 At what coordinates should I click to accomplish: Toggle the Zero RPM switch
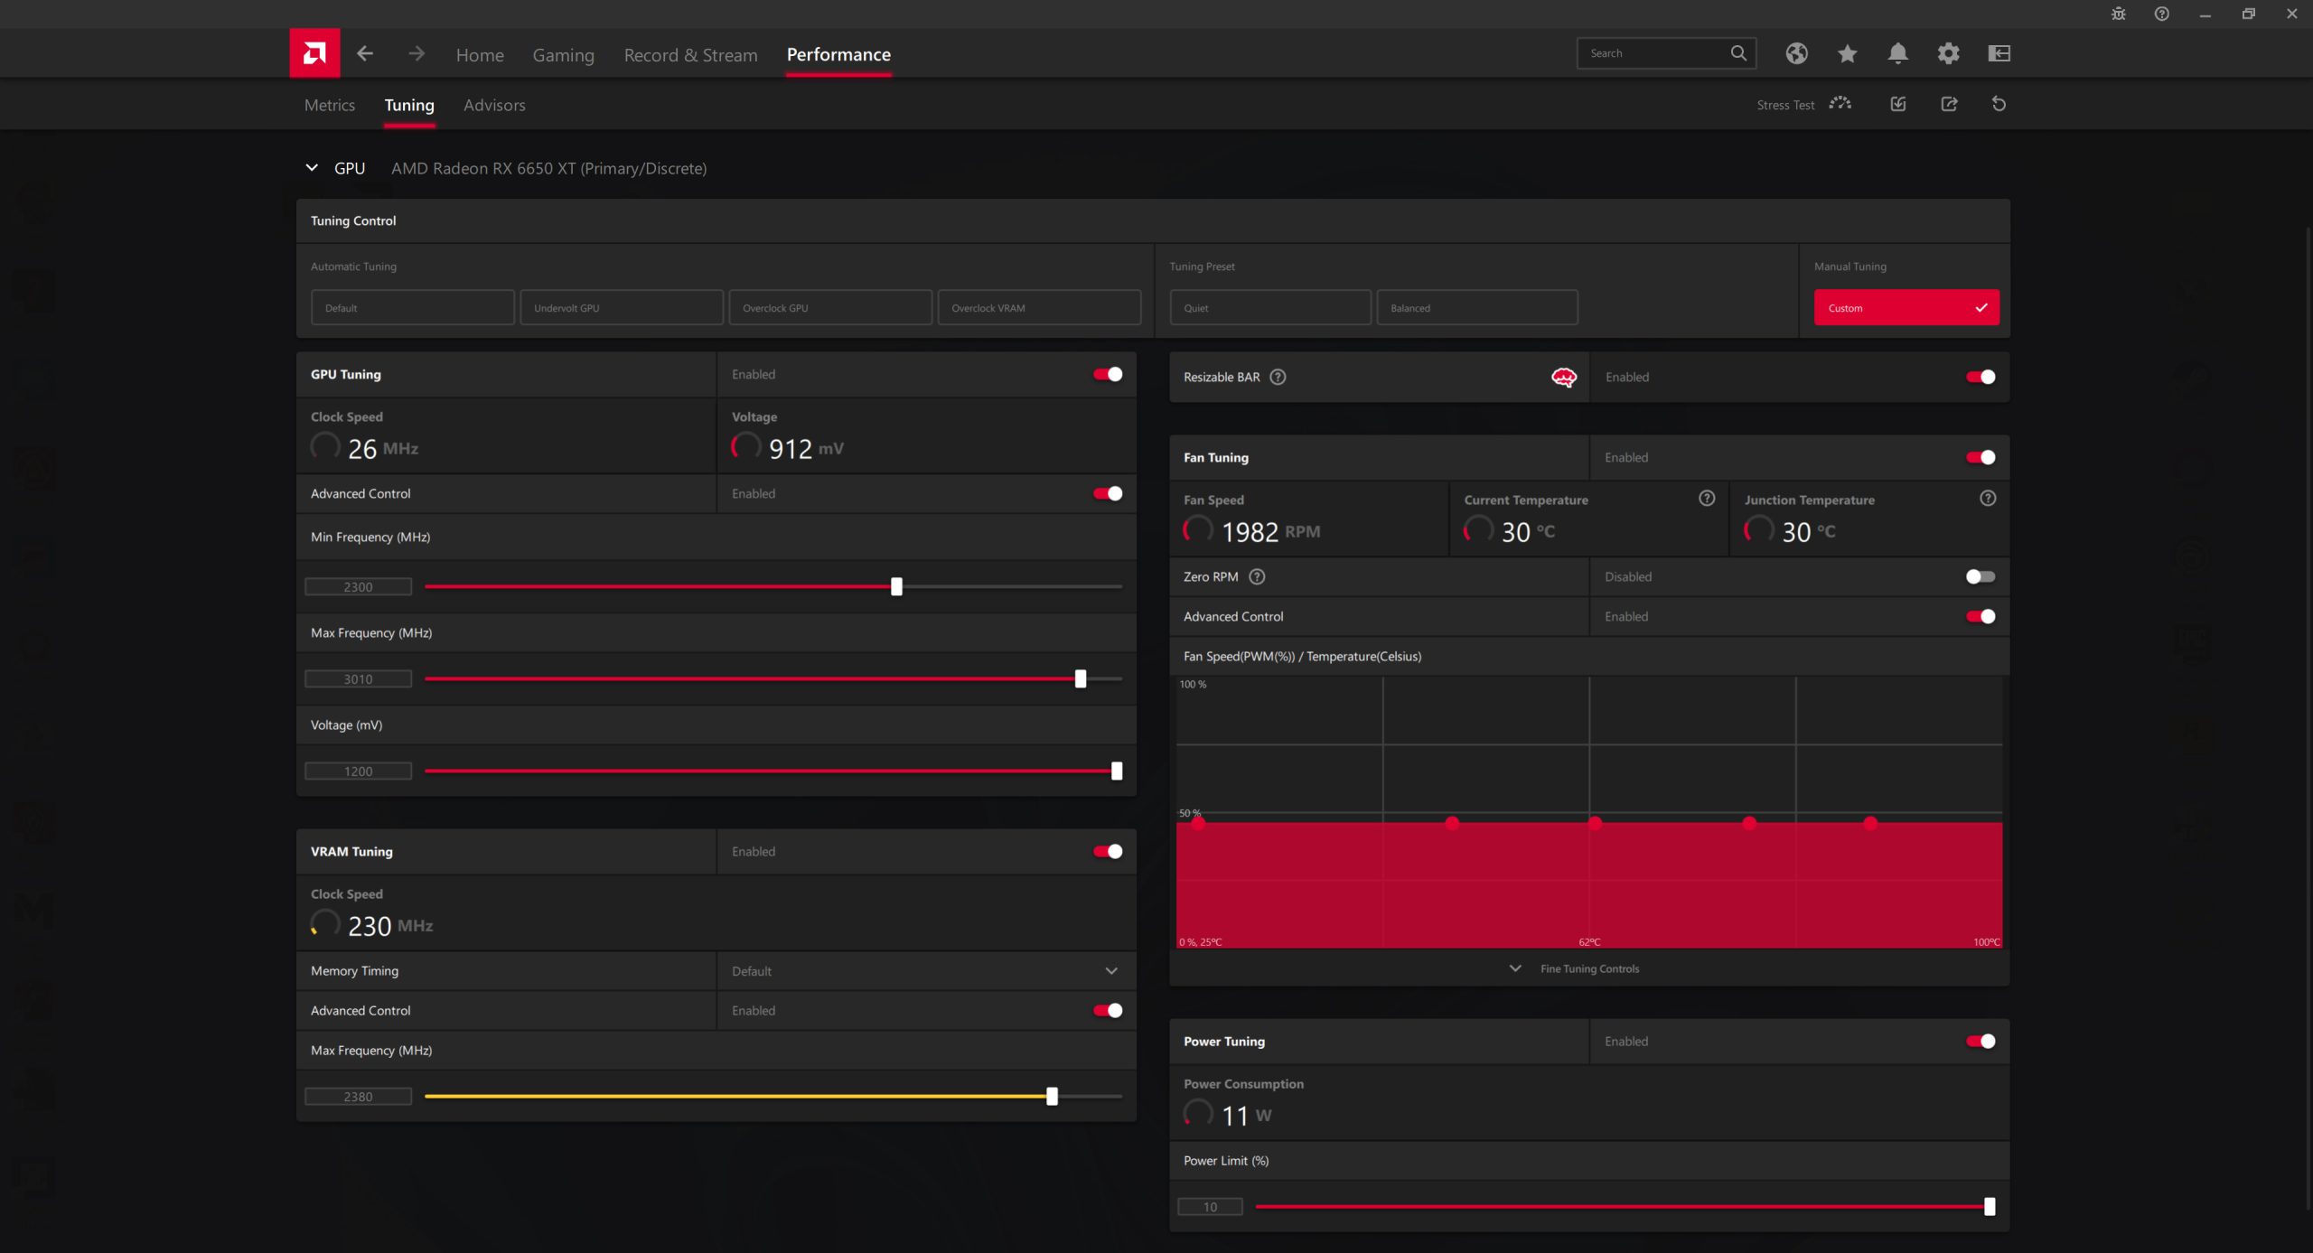pyautogui.click(x=1980, y=576)
